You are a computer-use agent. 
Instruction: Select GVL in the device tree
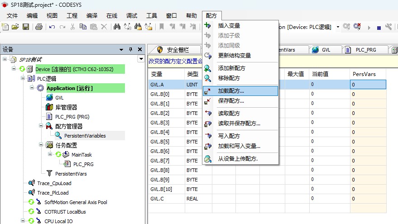tap(59, 98)
